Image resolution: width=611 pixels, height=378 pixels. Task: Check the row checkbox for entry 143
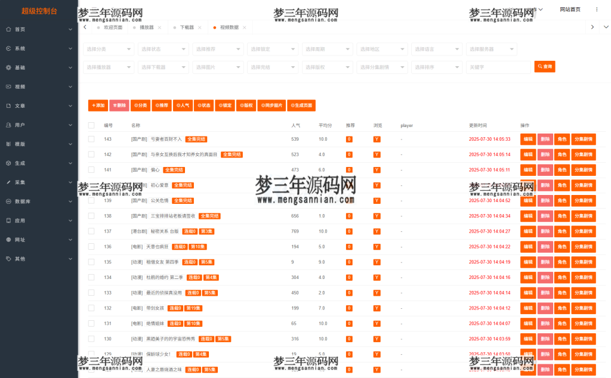(92, 138)
